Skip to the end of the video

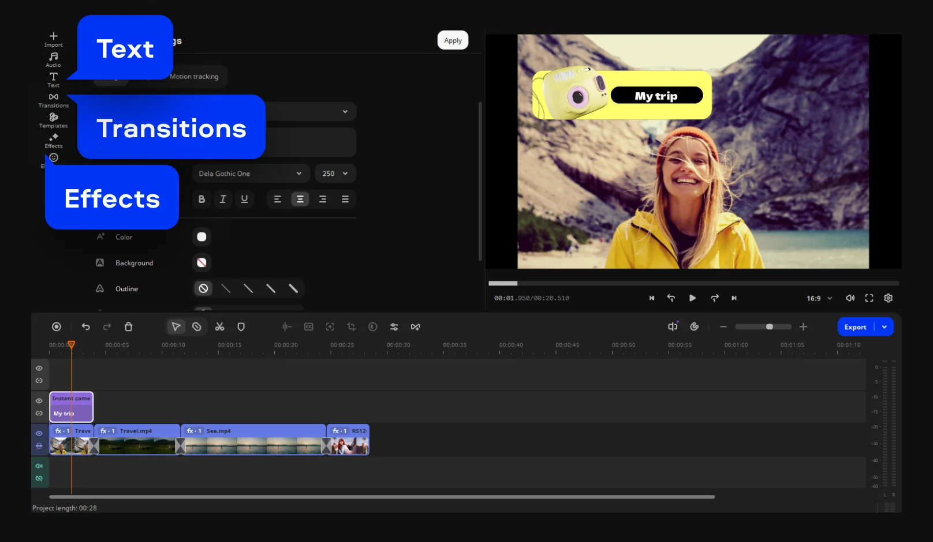(734, 298)
